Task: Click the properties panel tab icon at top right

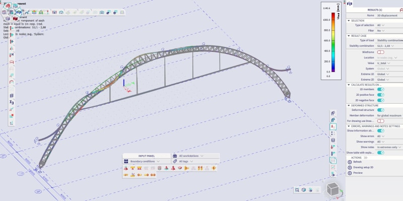Action: coord(349,4)
